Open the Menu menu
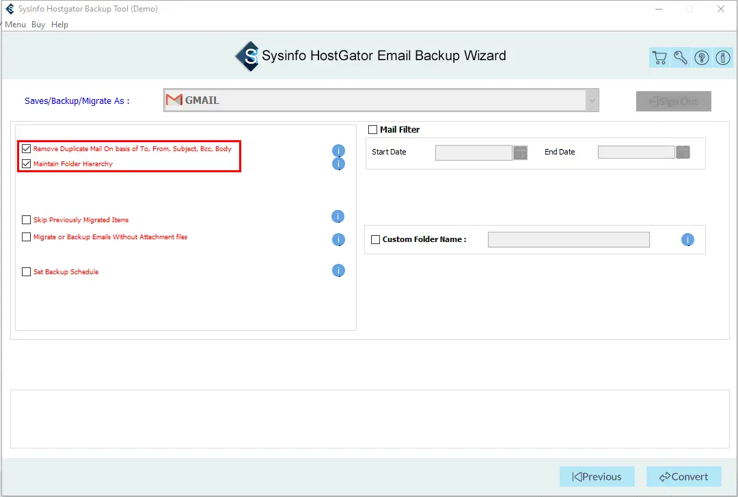 click(15, 25)
